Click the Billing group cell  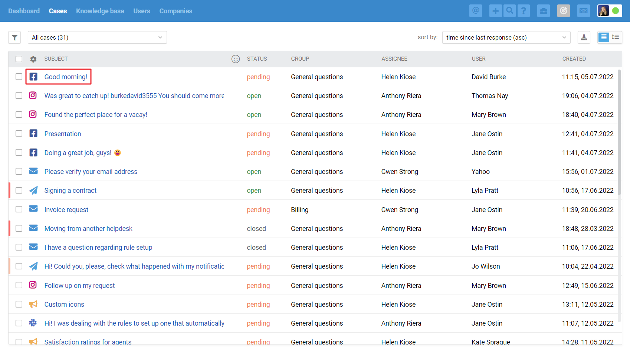tap(299, 210)
